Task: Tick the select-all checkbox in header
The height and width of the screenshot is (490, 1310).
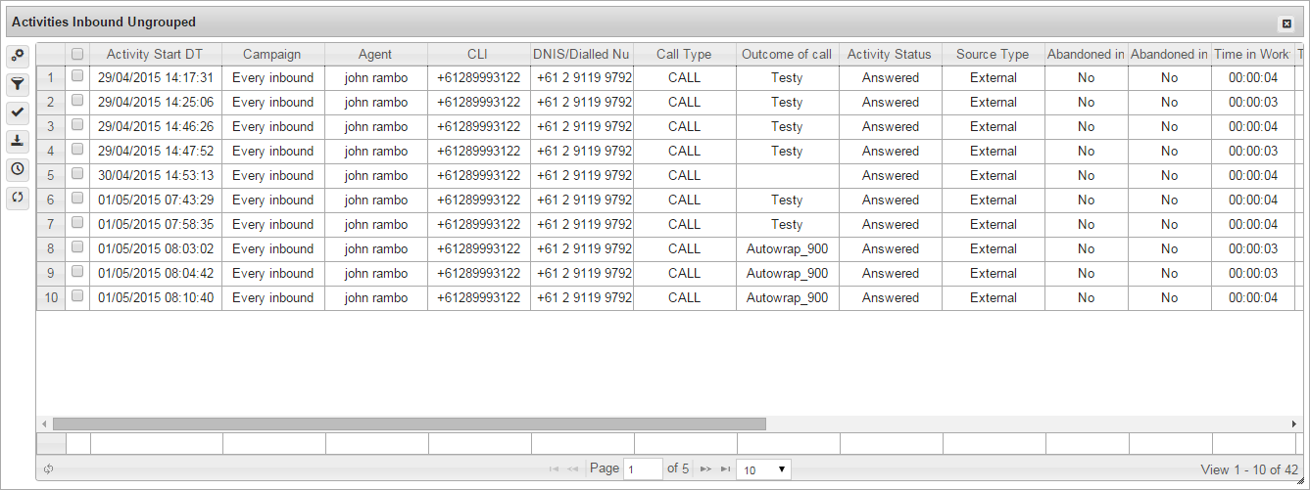Action: (77, 55)
